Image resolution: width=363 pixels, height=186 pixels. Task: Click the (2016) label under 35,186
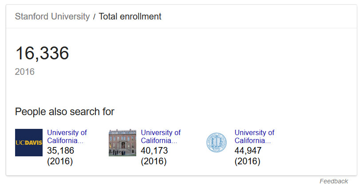60,161
